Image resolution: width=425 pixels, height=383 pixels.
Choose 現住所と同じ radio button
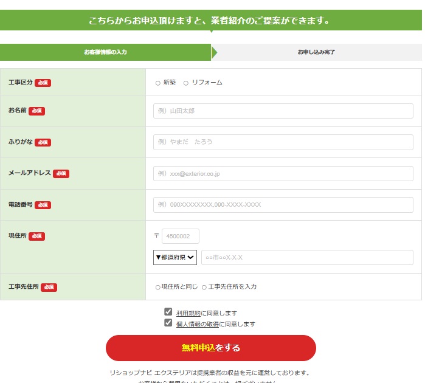pyautogui.click(x=158, y=287)
